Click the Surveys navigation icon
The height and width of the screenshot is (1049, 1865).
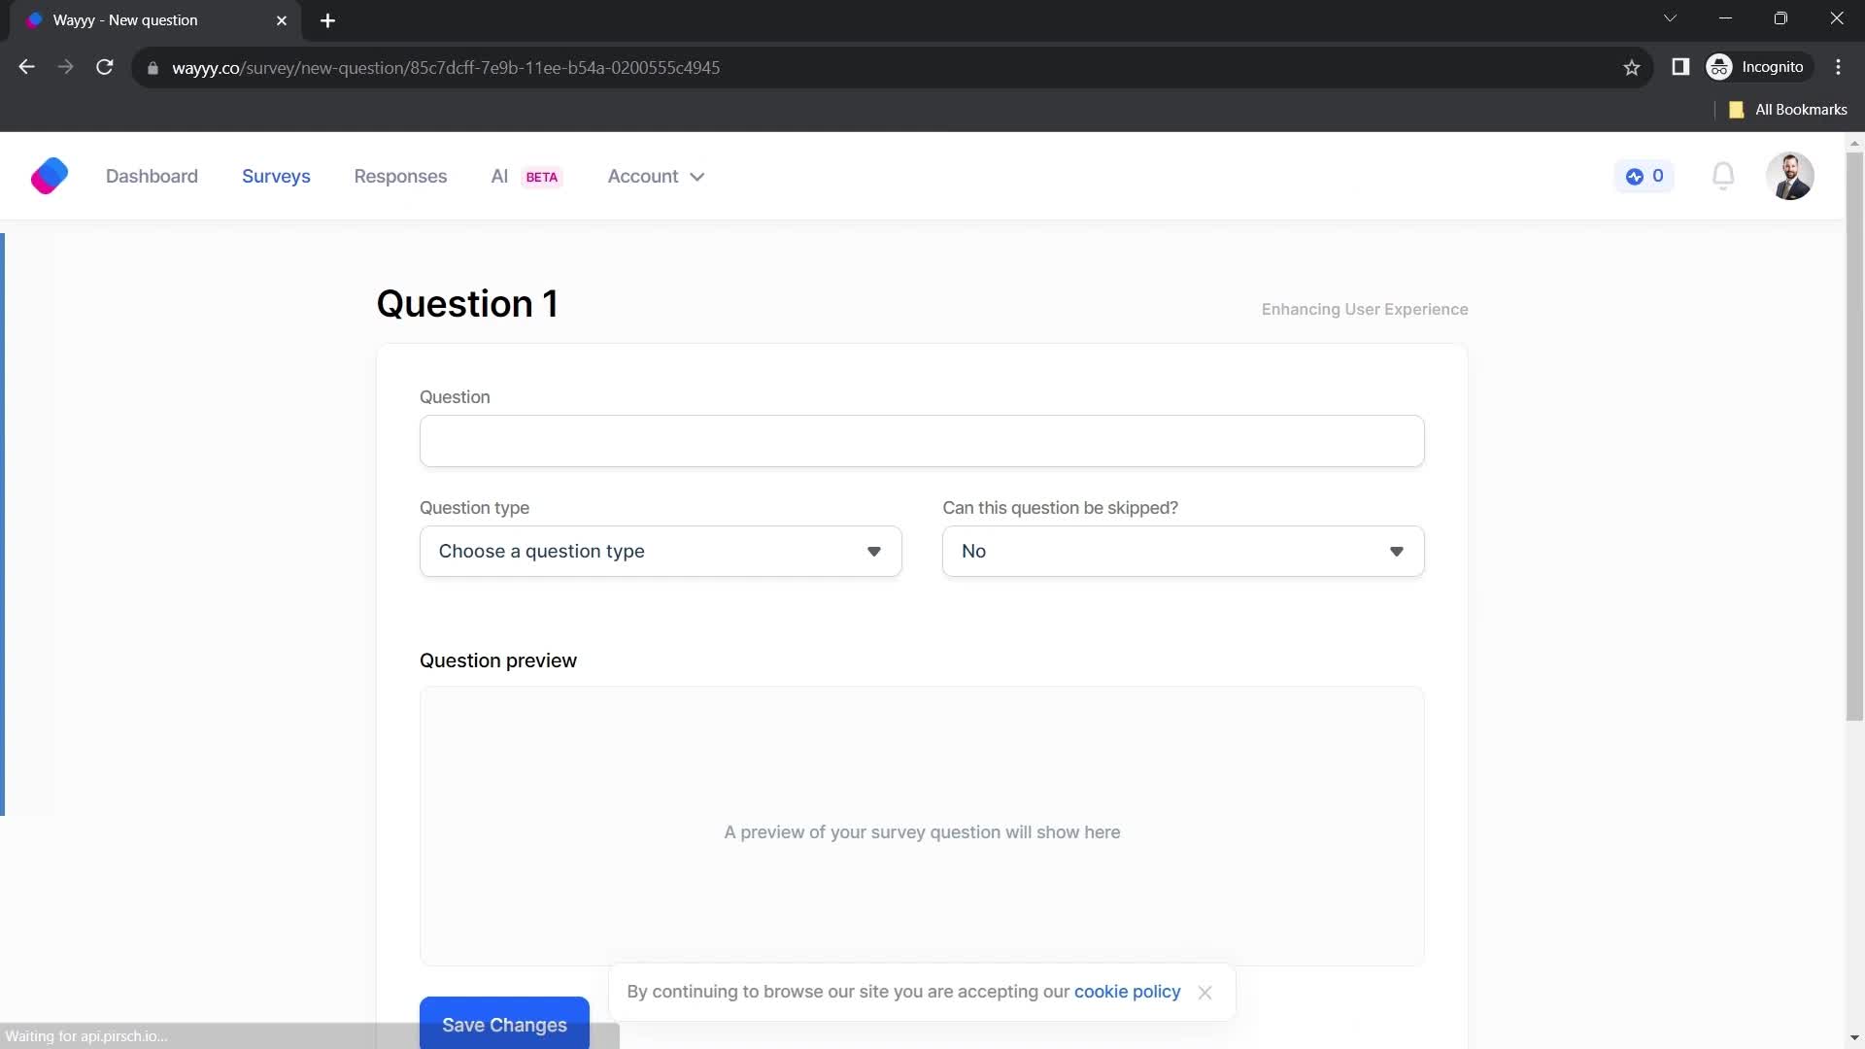[276, 176]
